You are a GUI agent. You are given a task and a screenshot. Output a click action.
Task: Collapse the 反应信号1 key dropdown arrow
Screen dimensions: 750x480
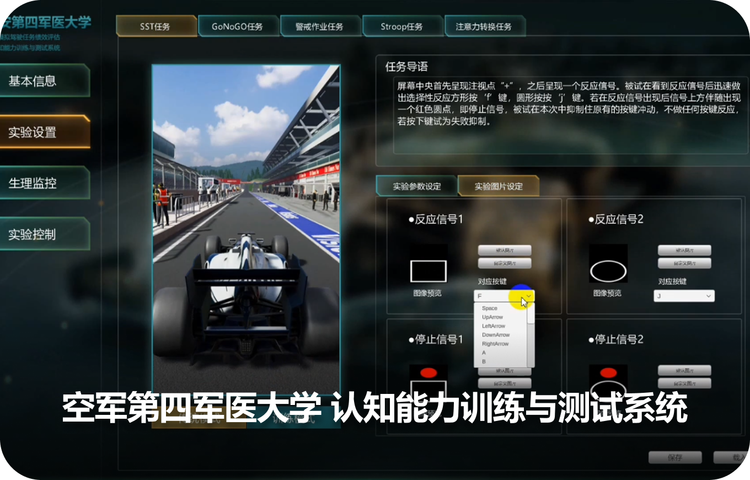528,296
